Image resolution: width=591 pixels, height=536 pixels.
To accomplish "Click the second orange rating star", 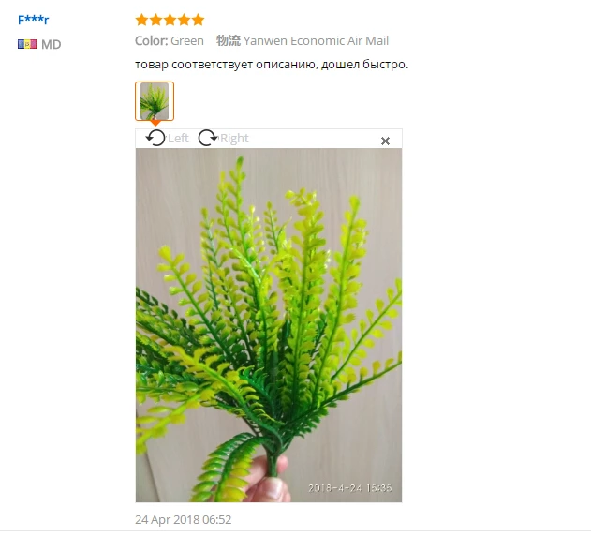I will click(x=156, y=20).
